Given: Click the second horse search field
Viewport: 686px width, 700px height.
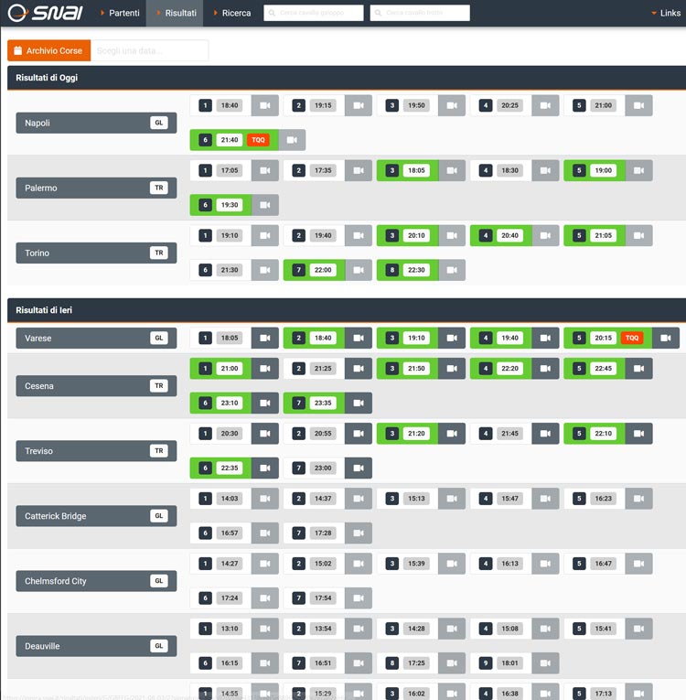Looking at the screenshot, I should 420,13.
